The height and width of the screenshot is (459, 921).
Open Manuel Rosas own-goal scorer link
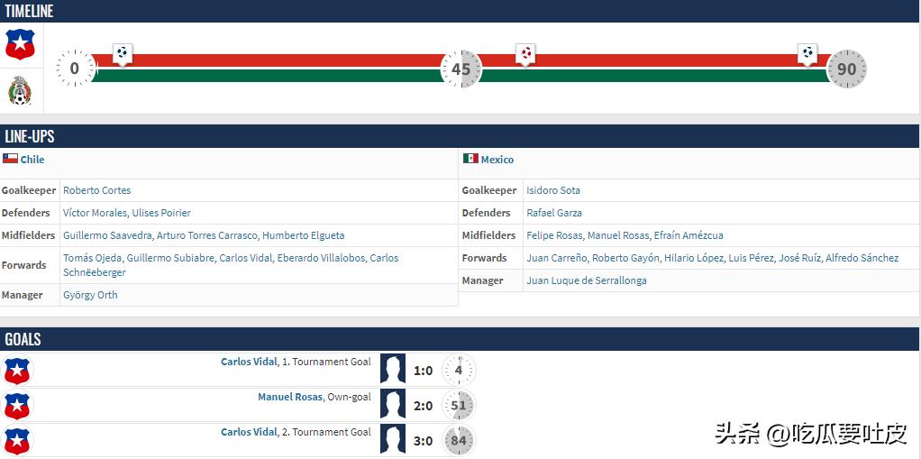[x=290, y=397]
